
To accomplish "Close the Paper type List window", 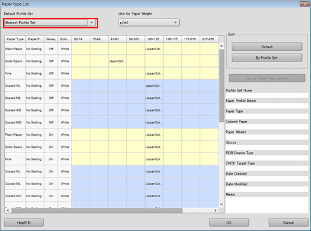I will [304, 4].
